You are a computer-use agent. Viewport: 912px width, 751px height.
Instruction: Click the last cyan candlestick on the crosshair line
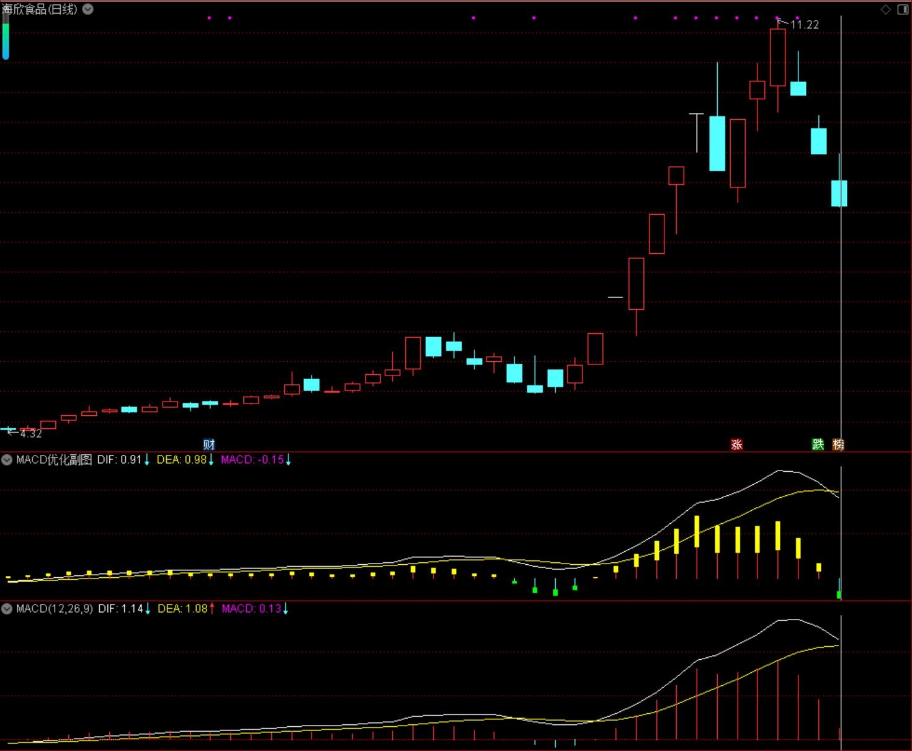click(x=839, y=193)
